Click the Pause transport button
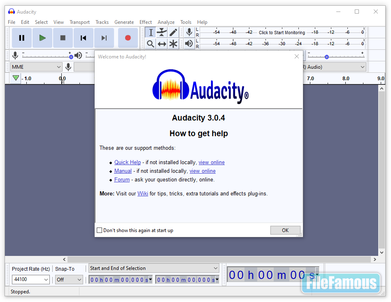 point(22,38)
